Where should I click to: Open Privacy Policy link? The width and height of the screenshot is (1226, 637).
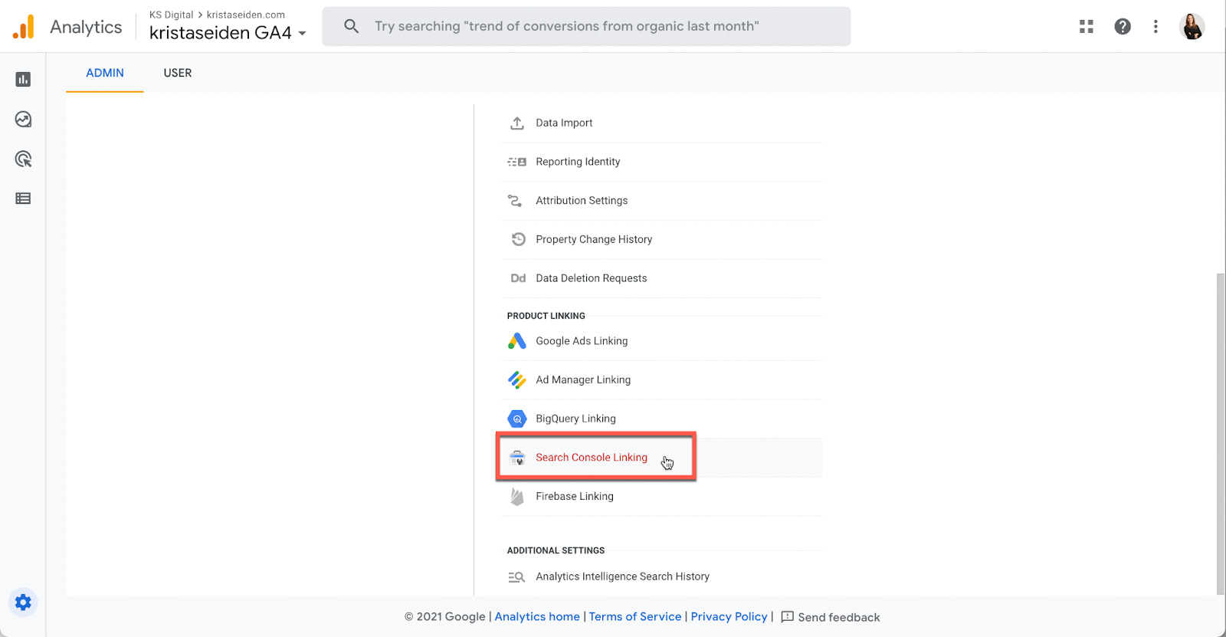click(x=729, y=617)
